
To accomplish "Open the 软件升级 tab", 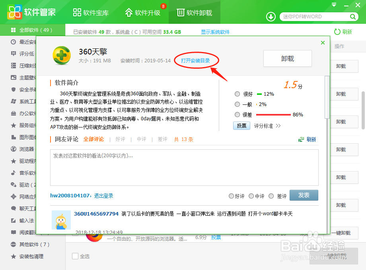I will click(x=142, y=12).
